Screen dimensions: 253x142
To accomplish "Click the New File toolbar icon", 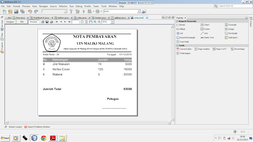I will 4,11.
